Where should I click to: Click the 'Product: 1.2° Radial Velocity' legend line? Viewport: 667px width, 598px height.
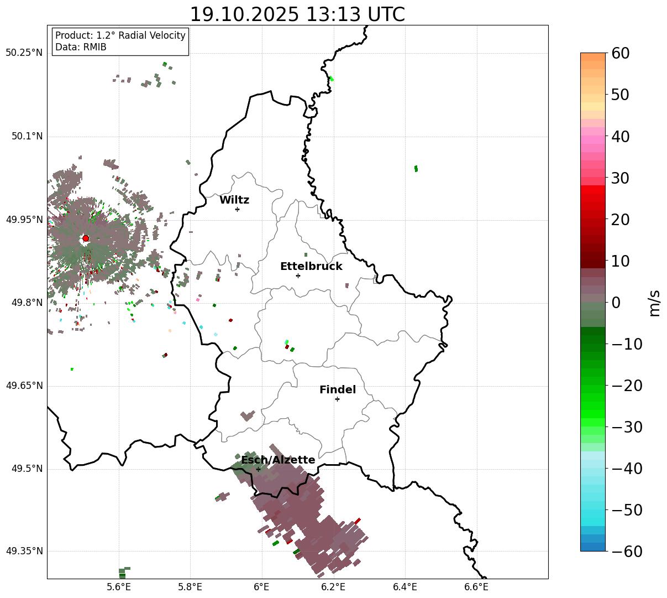120,35
